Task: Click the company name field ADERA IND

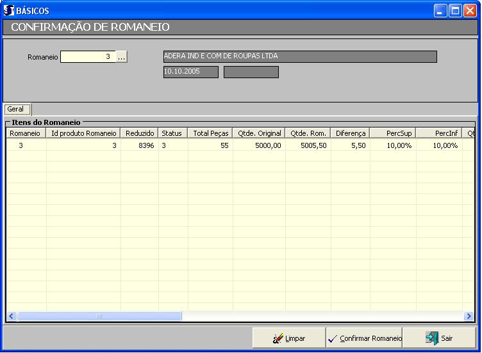Action: pos(299,56)
